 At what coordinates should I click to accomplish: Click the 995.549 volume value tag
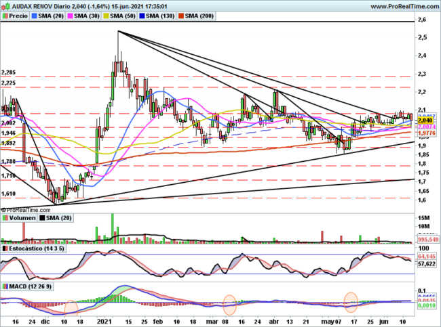coord(428,240)
